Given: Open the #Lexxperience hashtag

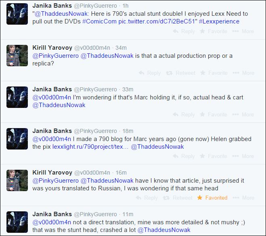Looking at the screenshot, I should 219,21.
